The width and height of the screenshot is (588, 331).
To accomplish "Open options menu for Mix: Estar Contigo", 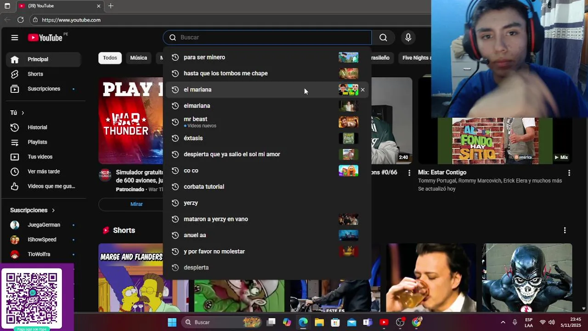I will [x=569, y=173].
